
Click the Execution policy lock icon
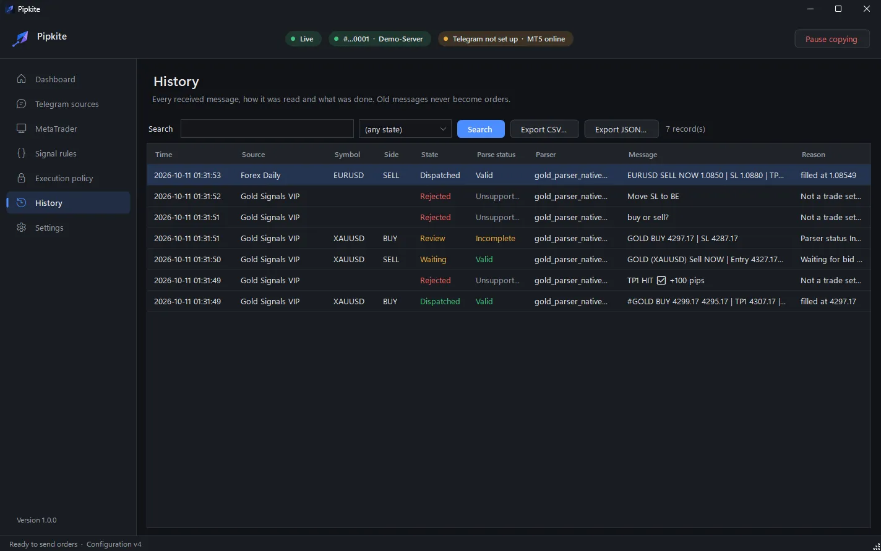(x=22, y=178)
